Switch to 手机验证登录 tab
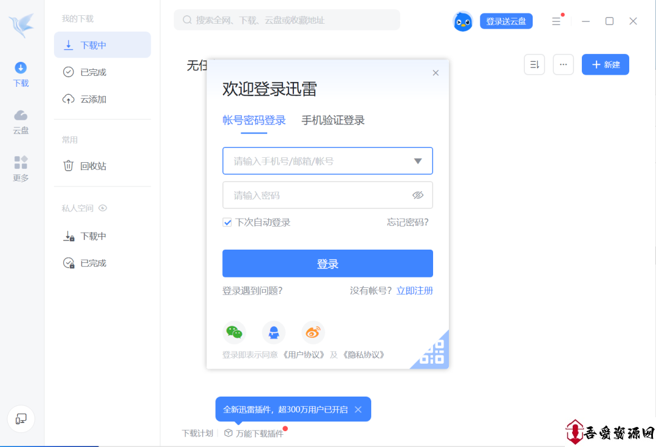The image size is (656, 447). (333, 120)
